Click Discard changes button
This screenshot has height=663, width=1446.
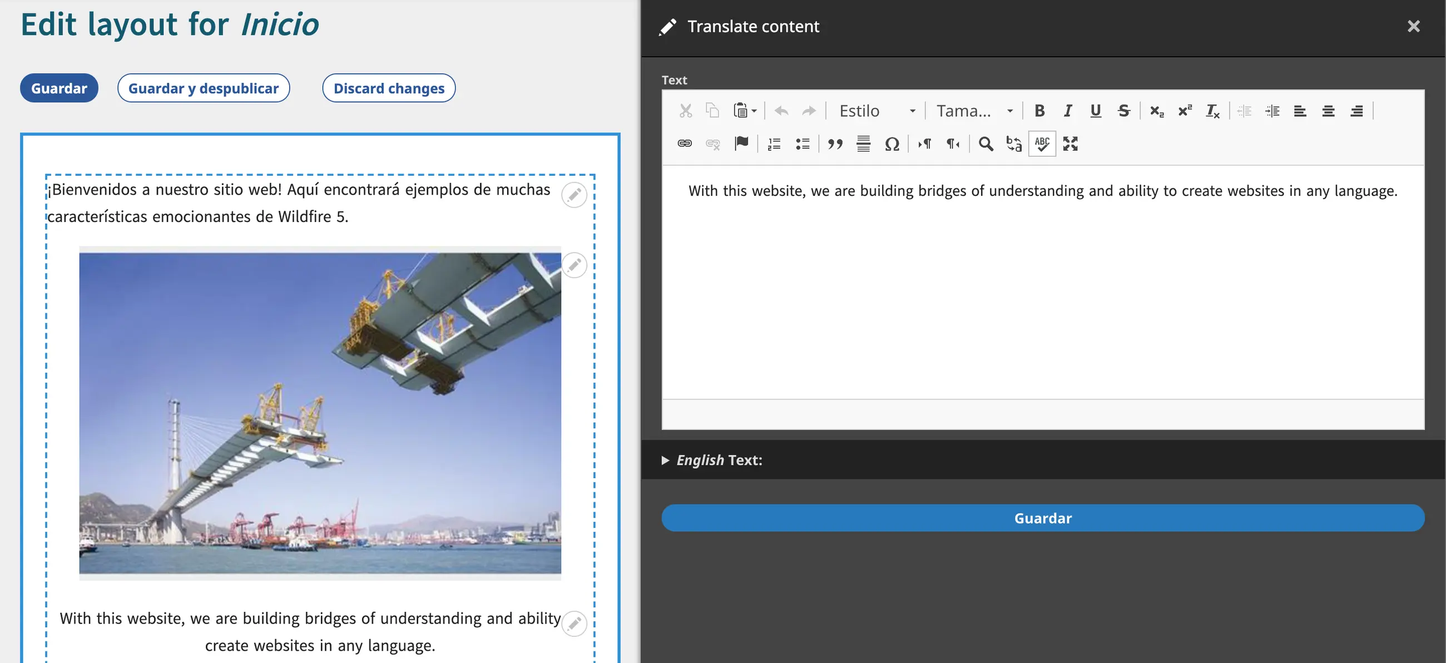pos(388,88)
